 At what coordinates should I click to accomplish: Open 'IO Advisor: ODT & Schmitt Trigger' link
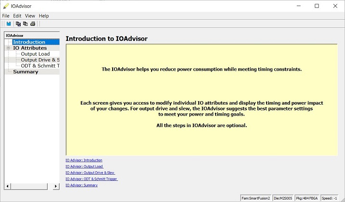coord(91,179)
